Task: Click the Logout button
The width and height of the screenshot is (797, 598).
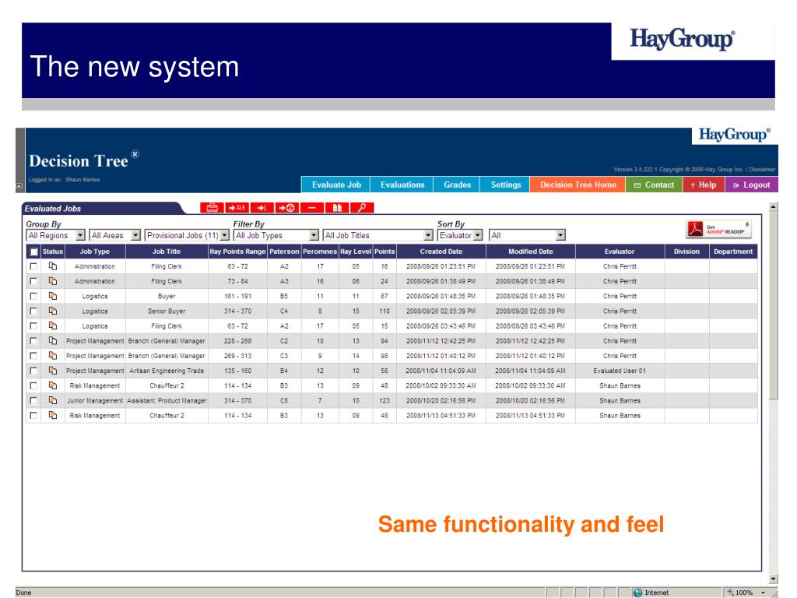Action: coord(752,185)
